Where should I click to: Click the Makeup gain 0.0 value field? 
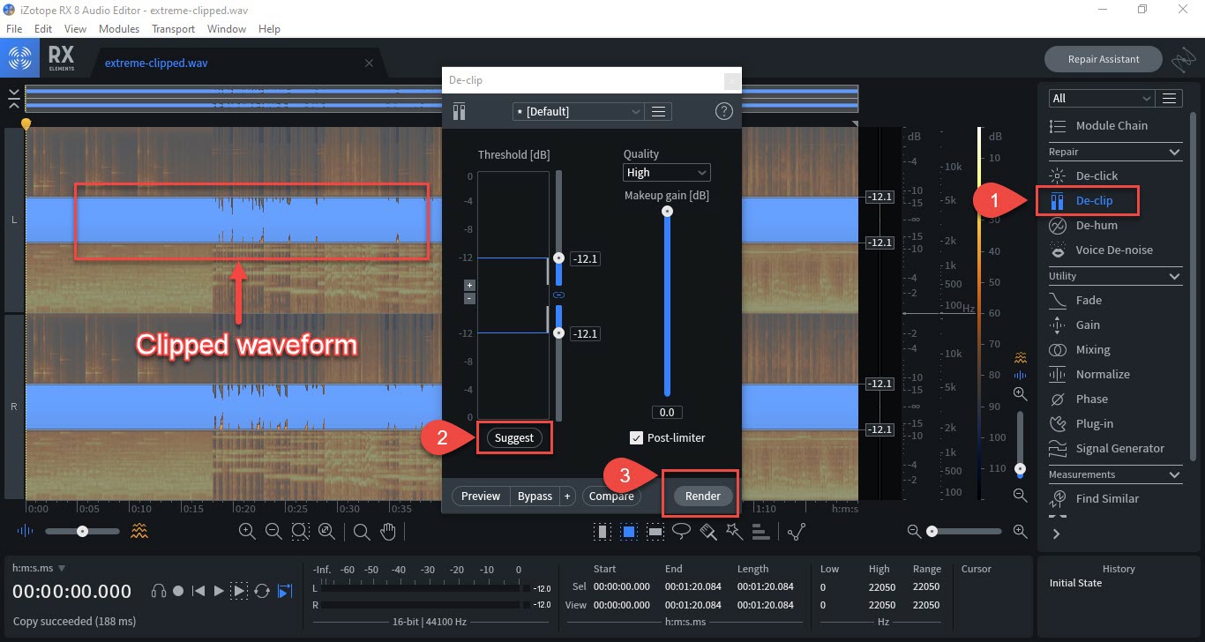(667, 412)
